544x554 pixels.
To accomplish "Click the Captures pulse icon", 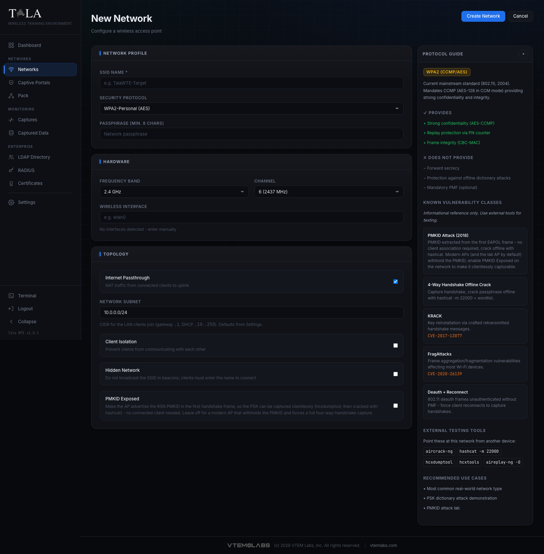I will tap(11, 120).
